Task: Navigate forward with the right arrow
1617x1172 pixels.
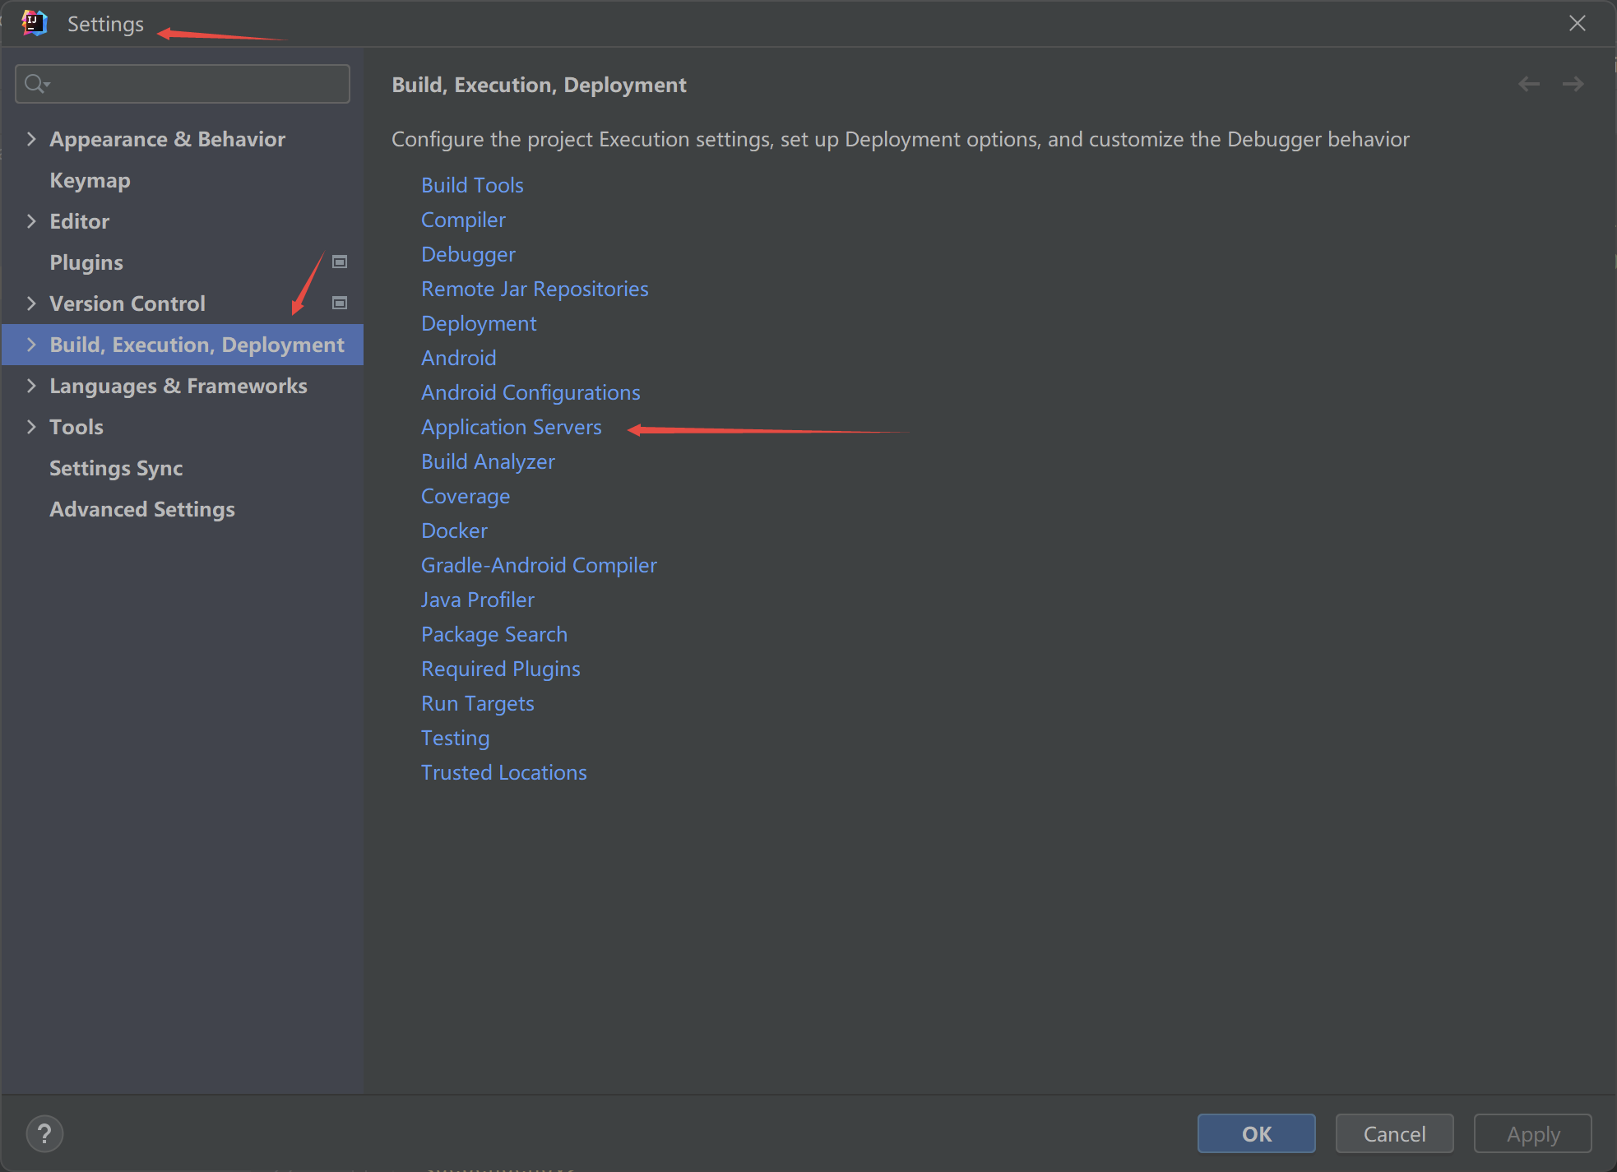Action: coord(1573,84)
